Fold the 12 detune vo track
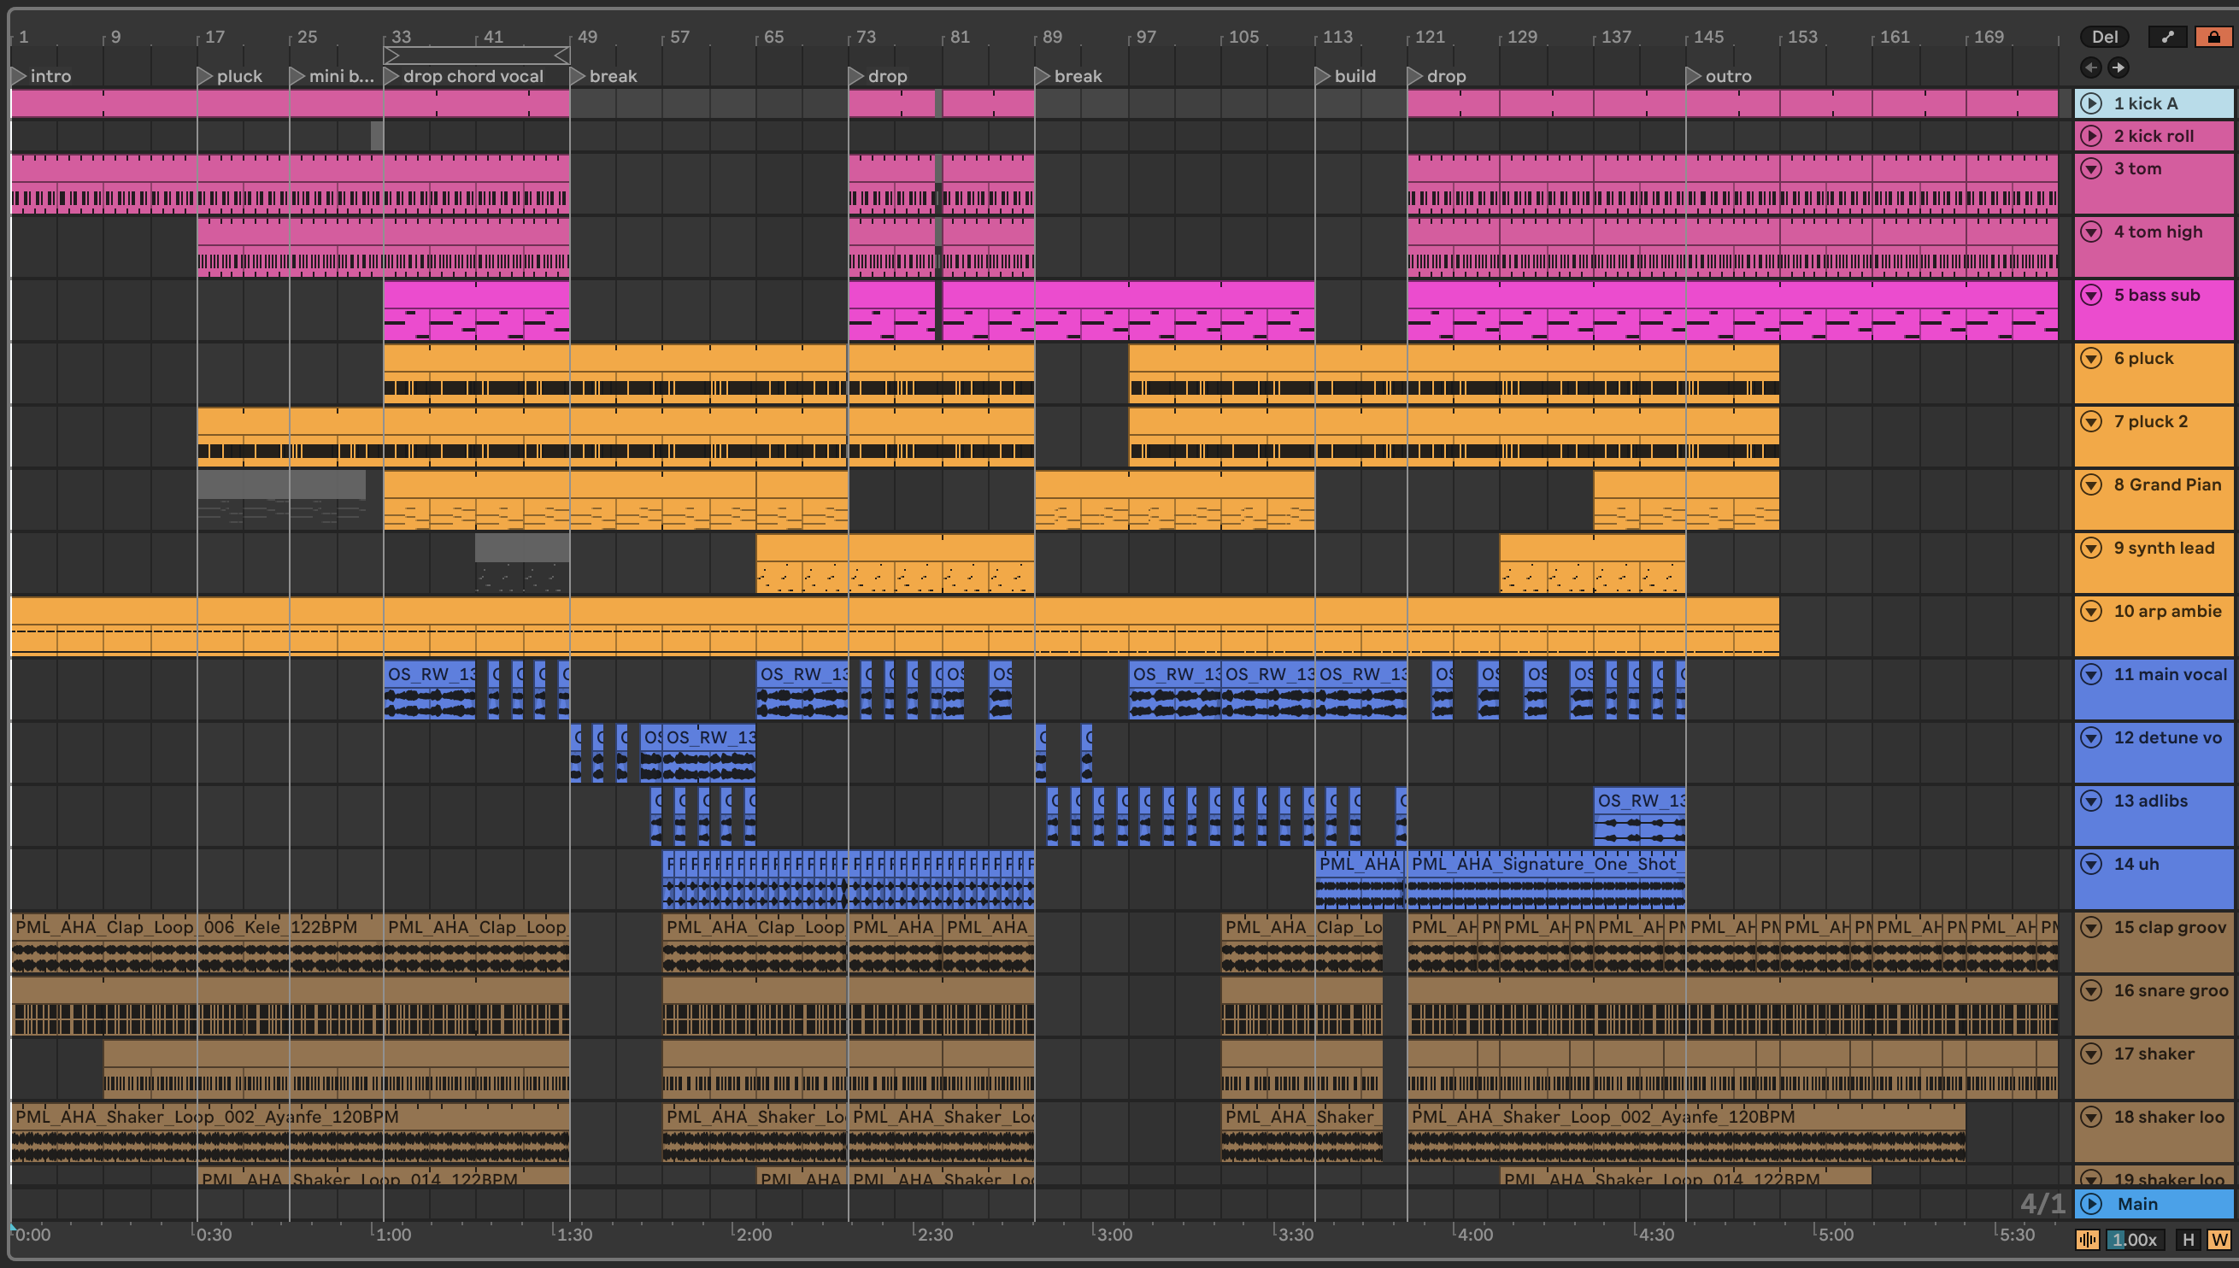This screenshot has width=2239, height=1268. coord(2091,737)
